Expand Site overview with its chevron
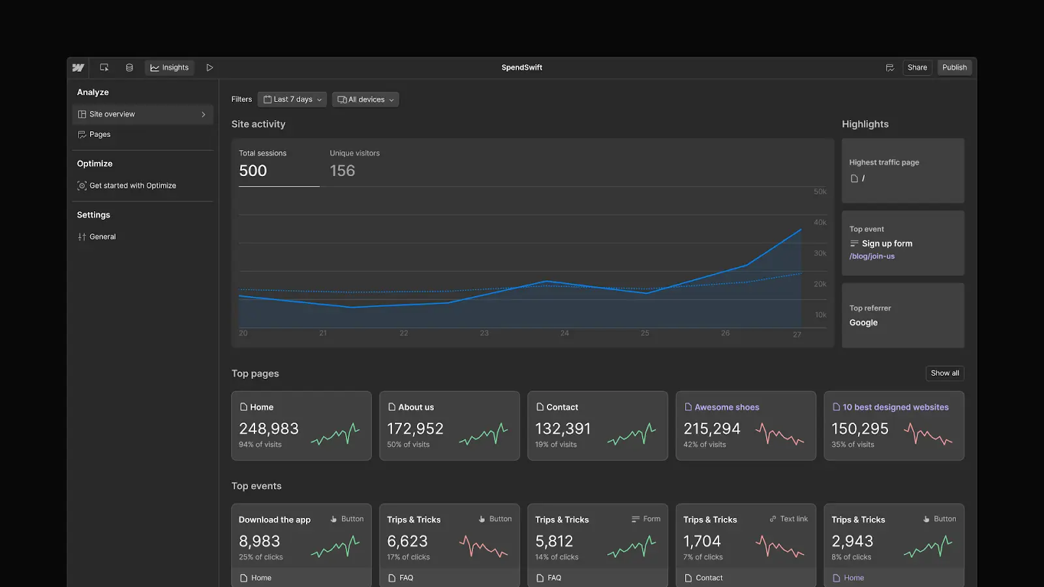Screen dimensions: 1044x587 coord(202,113)
